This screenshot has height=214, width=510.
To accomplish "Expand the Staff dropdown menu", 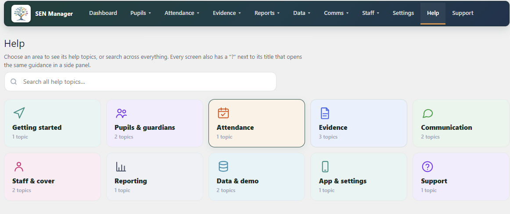I will 370,13.
